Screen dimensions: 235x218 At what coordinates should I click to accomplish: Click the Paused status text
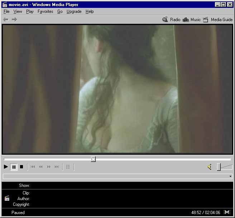(18, 213)
